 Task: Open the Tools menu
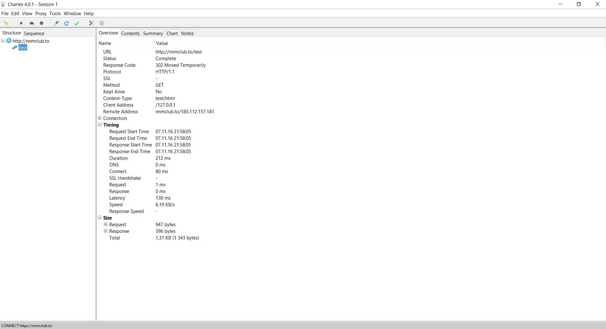[x=55, y=14]
